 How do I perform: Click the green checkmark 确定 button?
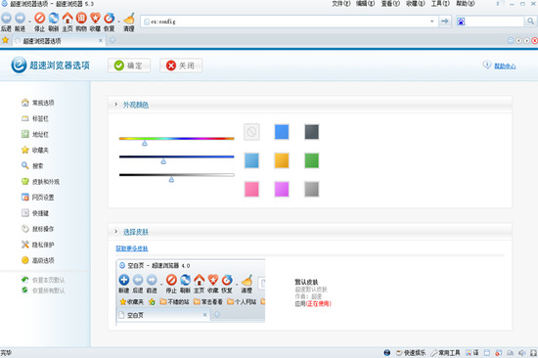click(x=129, y=66)
